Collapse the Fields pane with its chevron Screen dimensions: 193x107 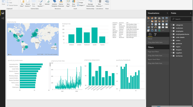pyautogui.click(x=191, y=13)
